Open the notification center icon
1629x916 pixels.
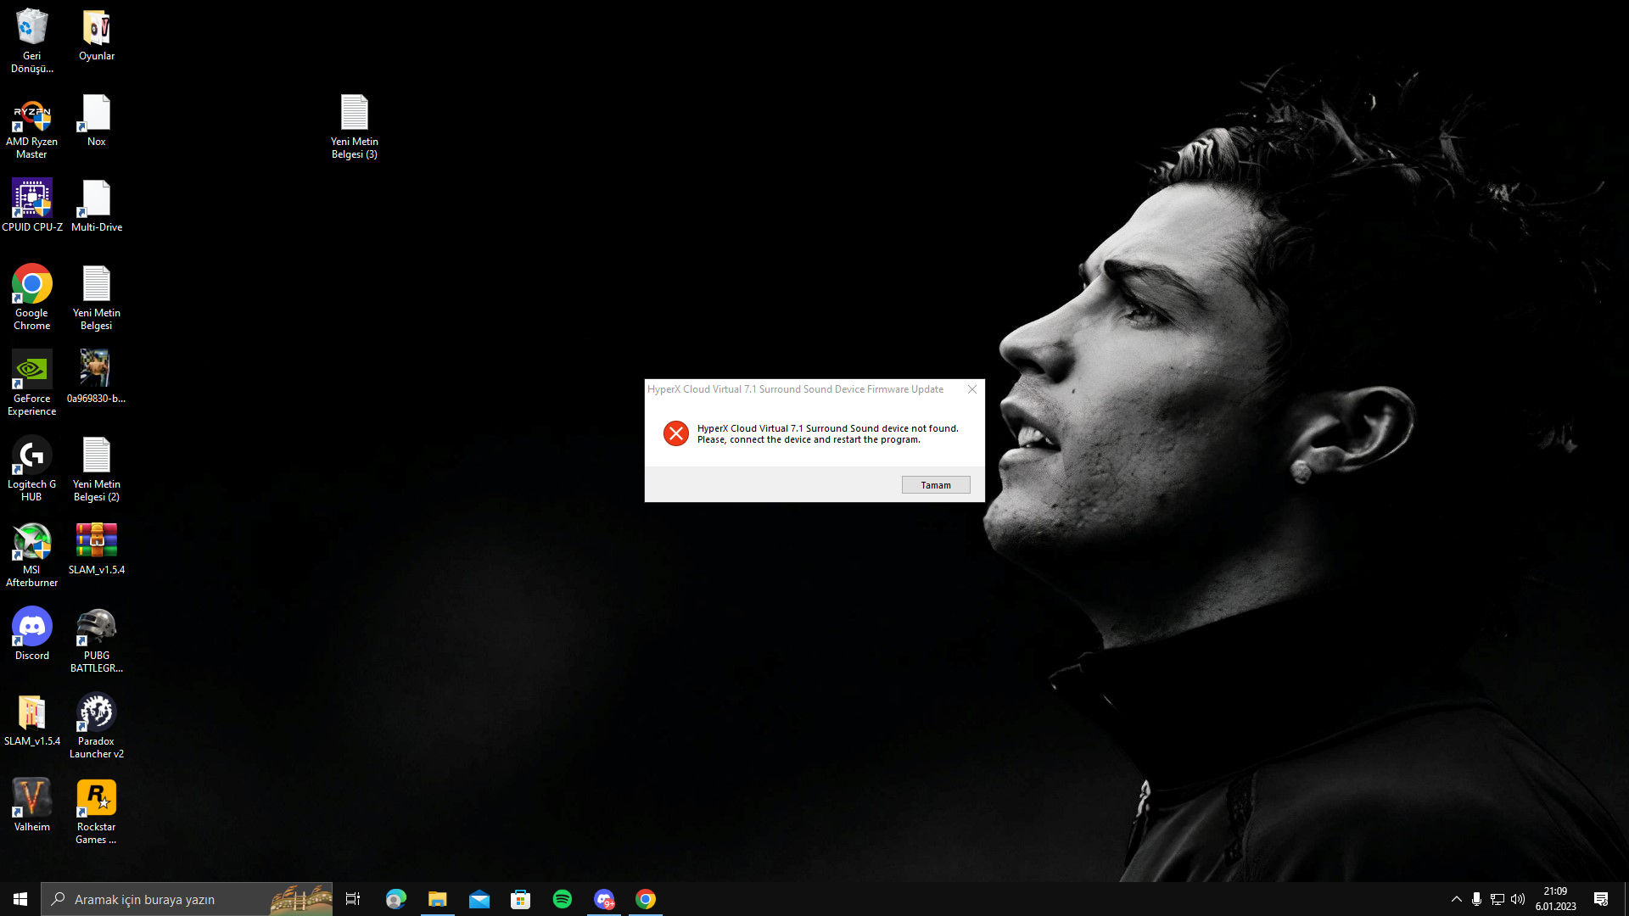1601,899
